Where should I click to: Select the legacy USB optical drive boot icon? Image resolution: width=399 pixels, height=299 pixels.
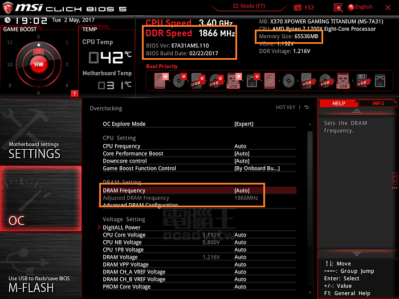pyautogui.click(x=325, y=81)
